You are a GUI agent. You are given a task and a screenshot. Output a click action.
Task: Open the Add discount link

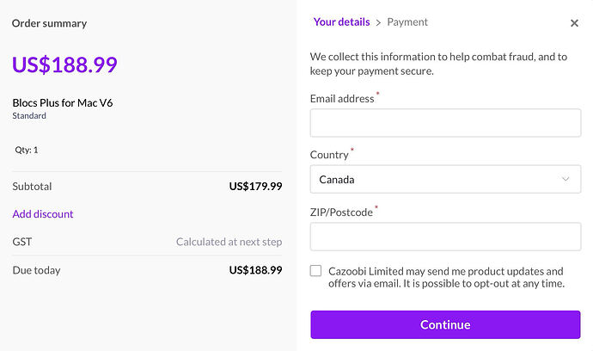[43, 214]
